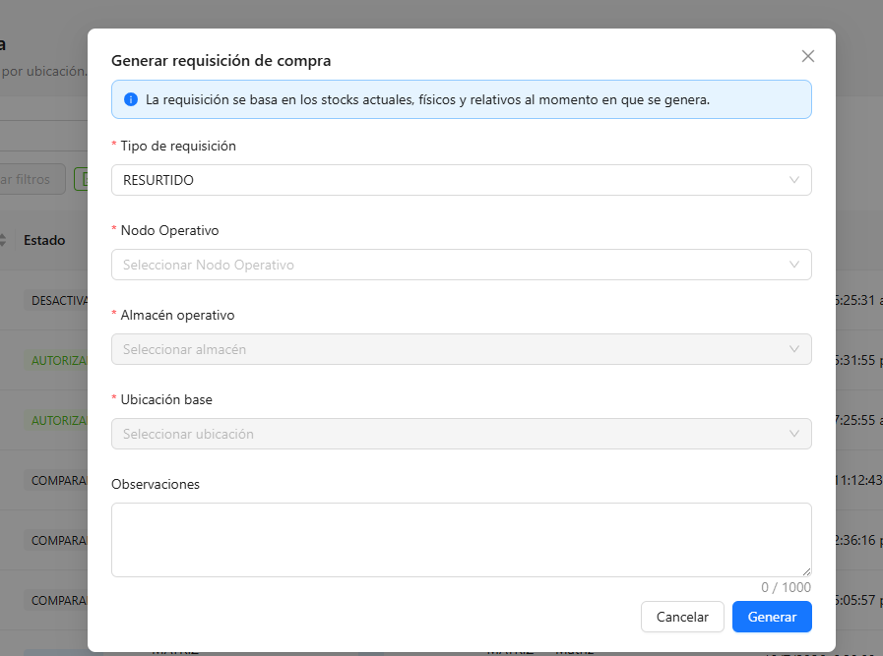Click the textarea resize handle in Observaciones

806,571
